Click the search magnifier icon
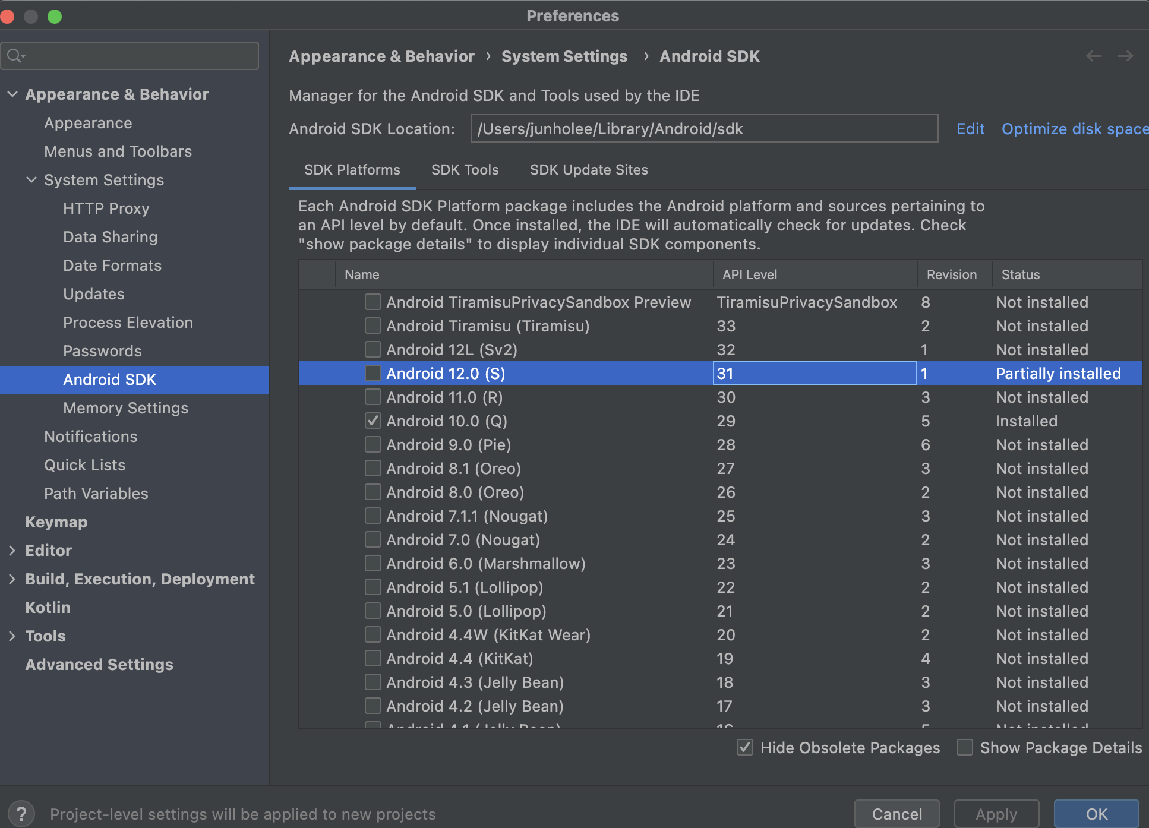This screenshot has height=828, width=1149. pyautogui.click(x=14, y=56)
